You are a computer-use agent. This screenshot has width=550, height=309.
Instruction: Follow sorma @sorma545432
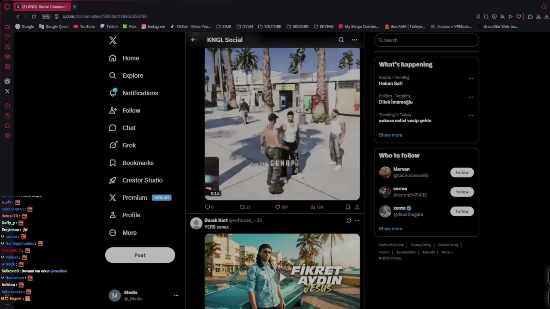tap(462, 192)
